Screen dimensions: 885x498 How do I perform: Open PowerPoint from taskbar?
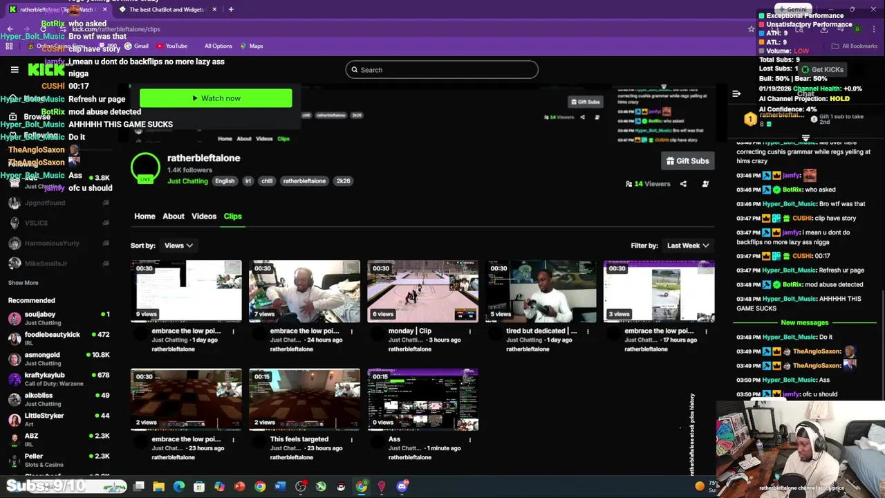239,486
